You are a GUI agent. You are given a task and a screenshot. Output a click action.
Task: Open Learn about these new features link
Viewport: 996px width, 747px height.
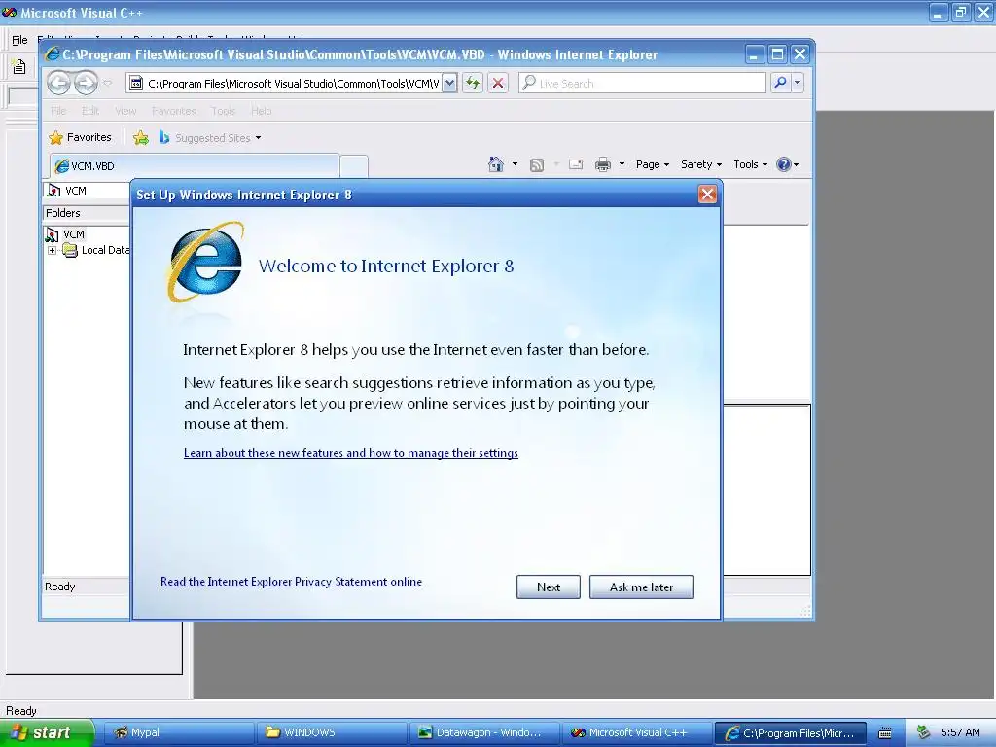pyautogui.click(x=350, y=453)
